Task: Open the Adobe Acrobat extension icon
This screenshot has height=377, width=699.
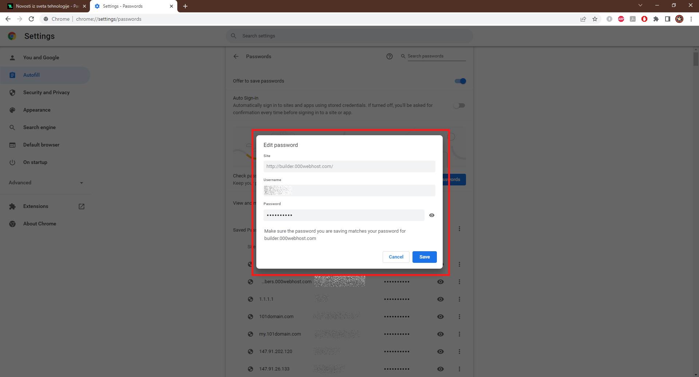Action: point(633,19)
